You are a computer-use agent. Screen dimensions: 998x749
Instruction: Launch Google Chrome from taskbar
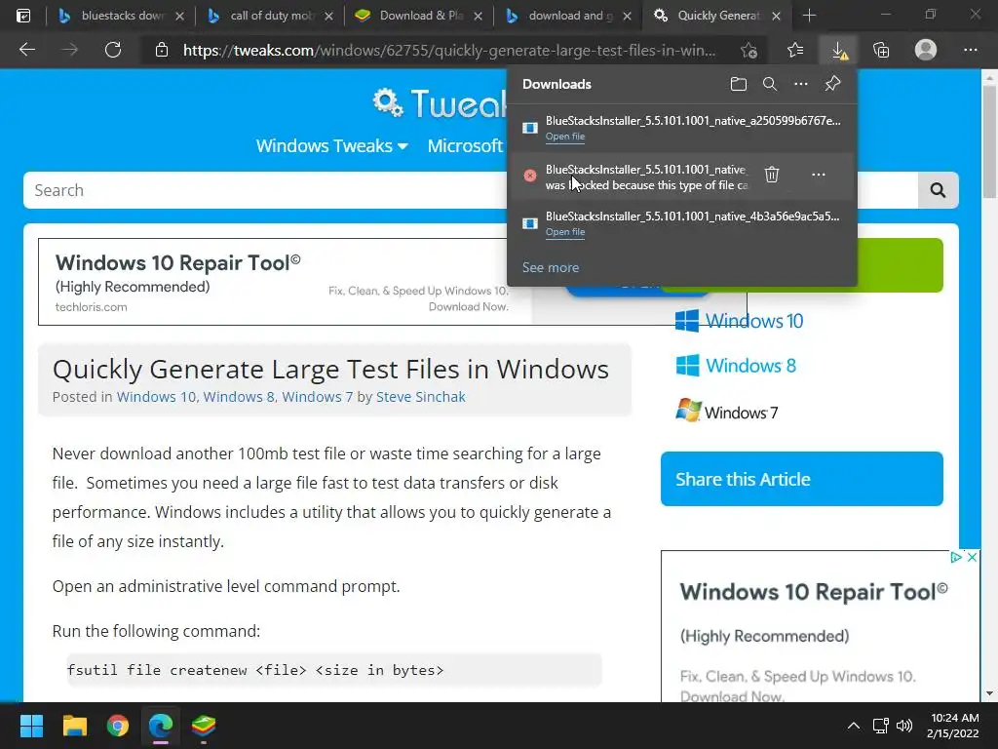click(118, 726)
